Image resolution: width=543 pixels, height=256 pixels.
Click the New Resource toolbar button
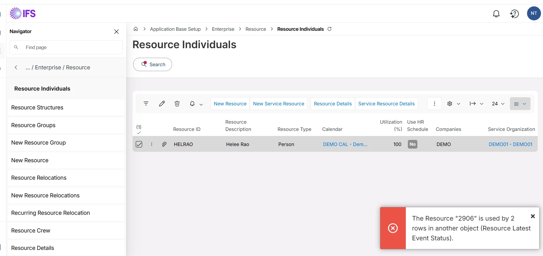230,104
